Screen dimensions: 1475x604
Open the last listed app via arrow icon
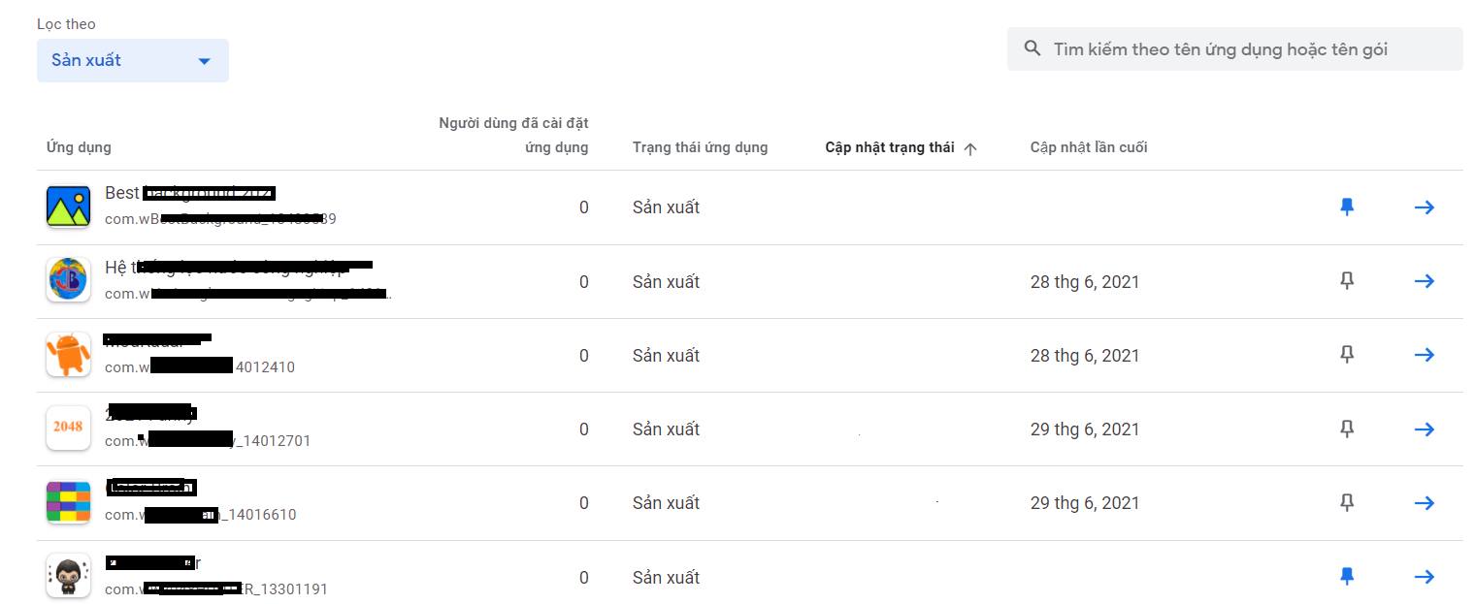point(1424,576)
